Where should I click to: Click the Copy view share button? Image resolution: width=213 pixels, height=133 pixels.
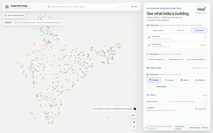click(200, 109)
